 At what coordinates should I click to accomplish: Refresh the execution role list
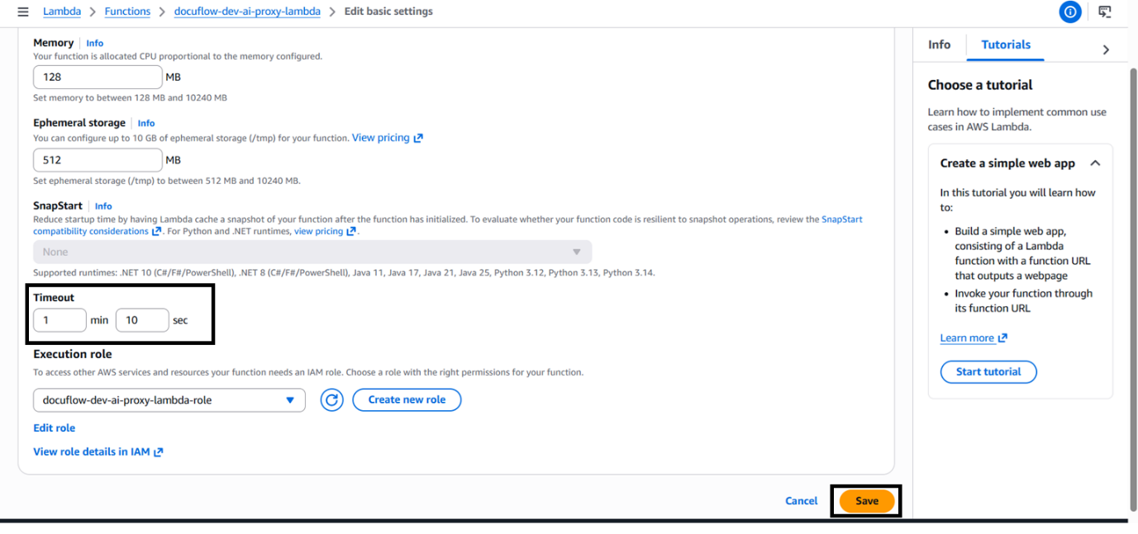(331, 400)
